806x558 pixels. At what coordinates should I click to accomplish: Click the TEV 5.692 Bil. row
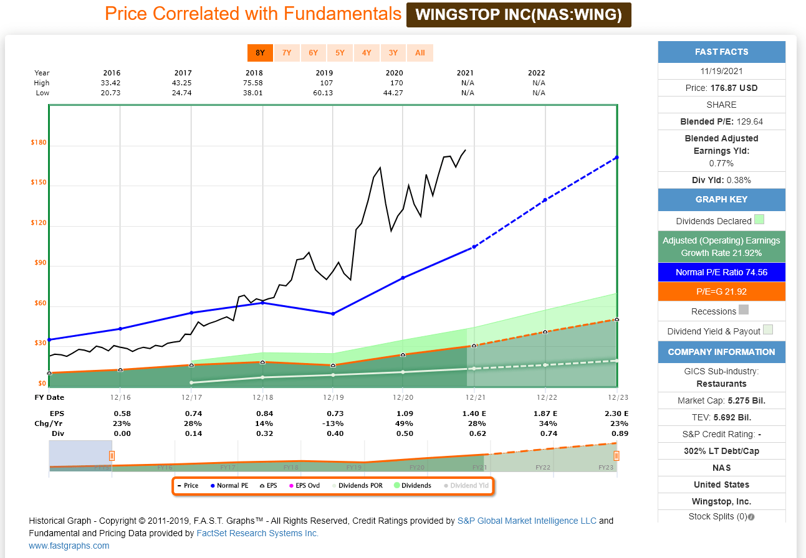point(721,417)
